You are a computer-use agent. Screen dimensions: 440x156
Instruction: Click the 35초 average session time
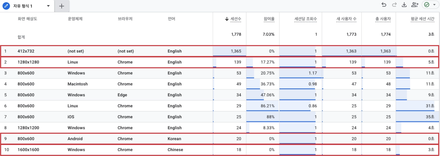(x=430, y=117)
